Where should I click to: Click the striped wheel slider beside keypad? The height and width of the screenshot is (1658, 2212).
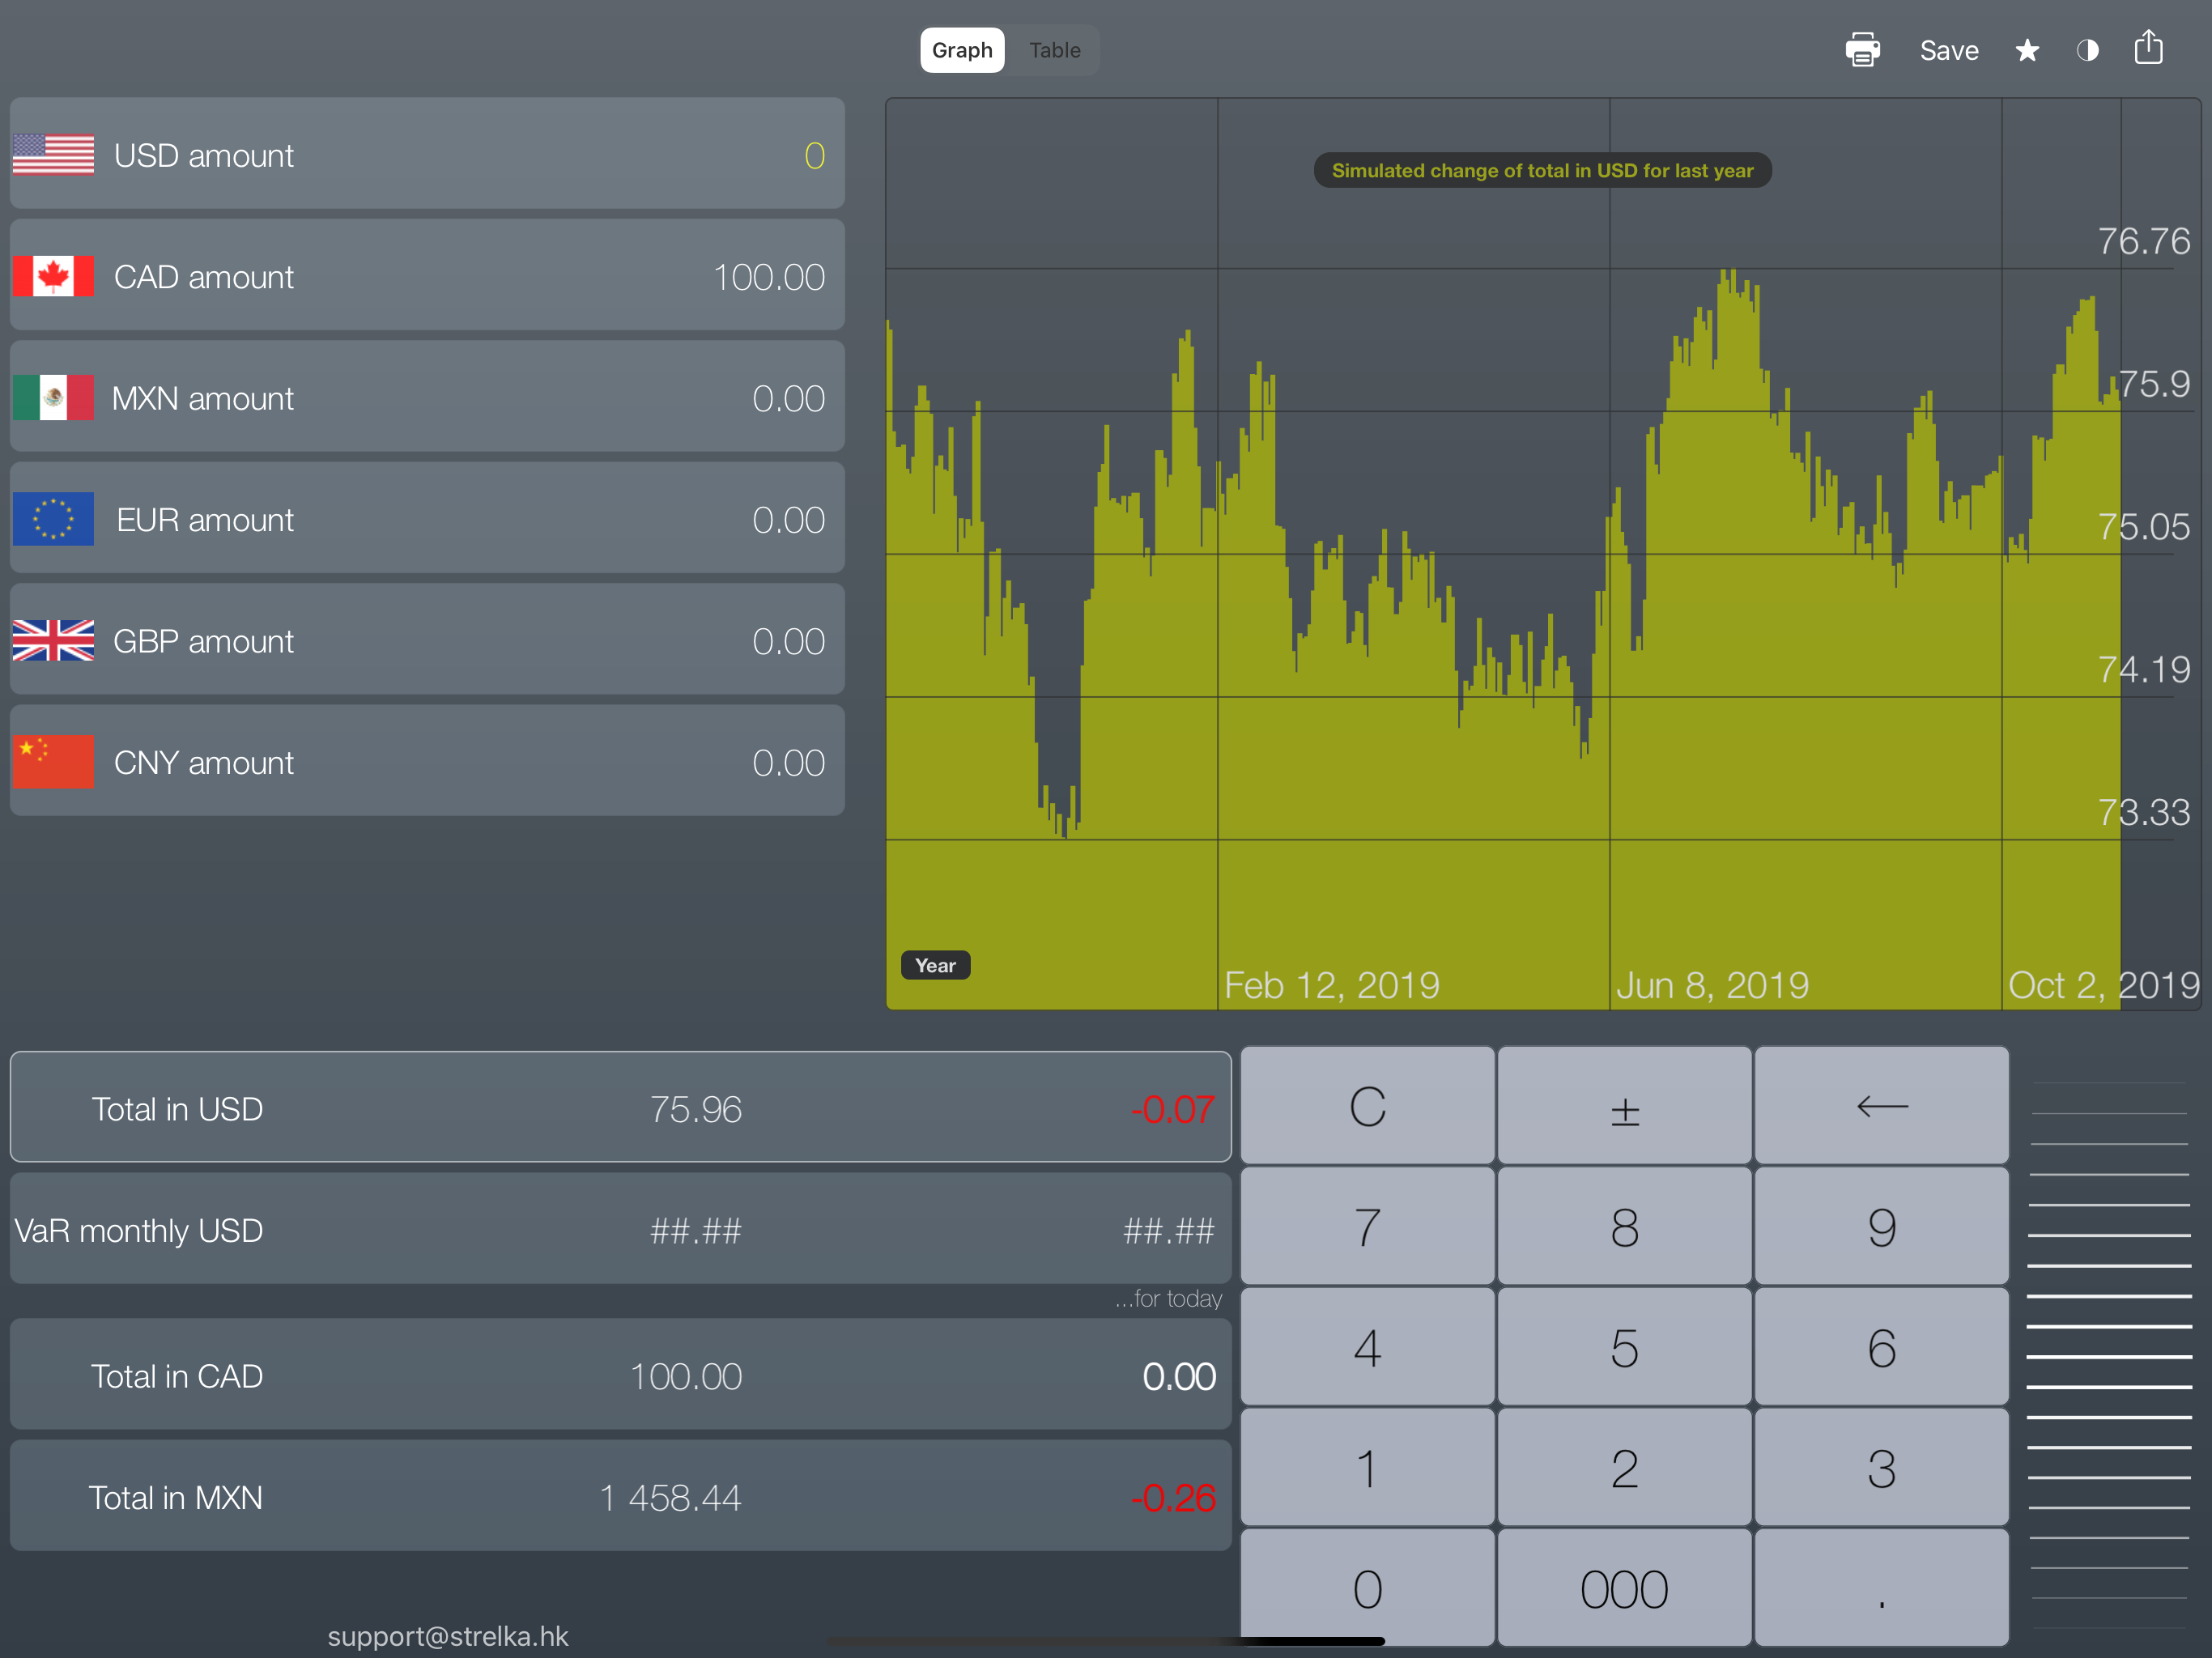click(2109, 1355)
